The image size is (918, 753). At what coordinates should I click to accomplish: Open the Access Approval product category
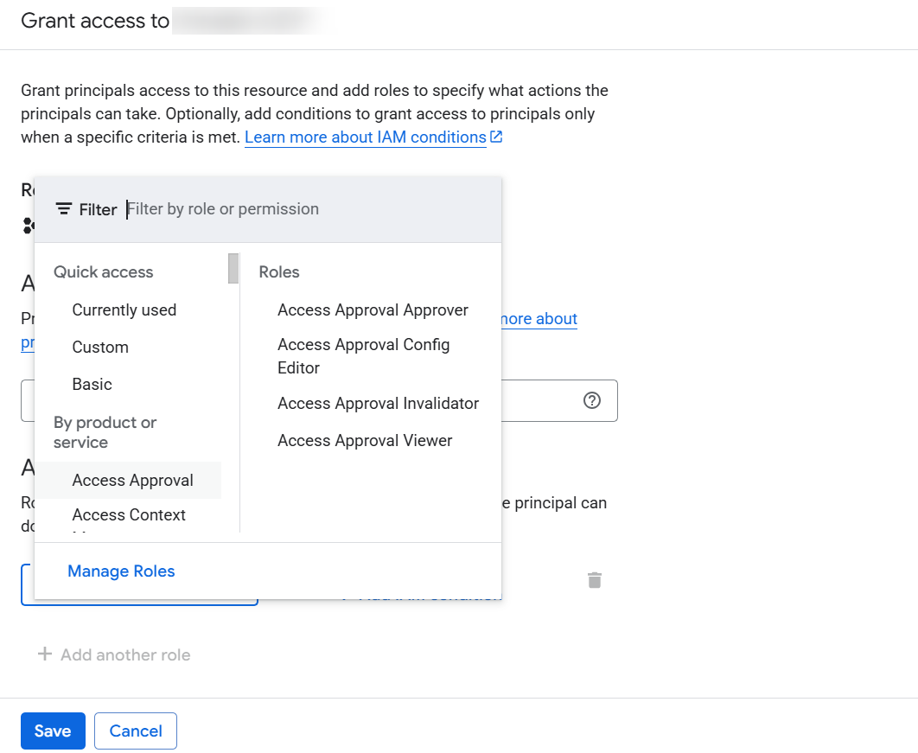[133, 480]
